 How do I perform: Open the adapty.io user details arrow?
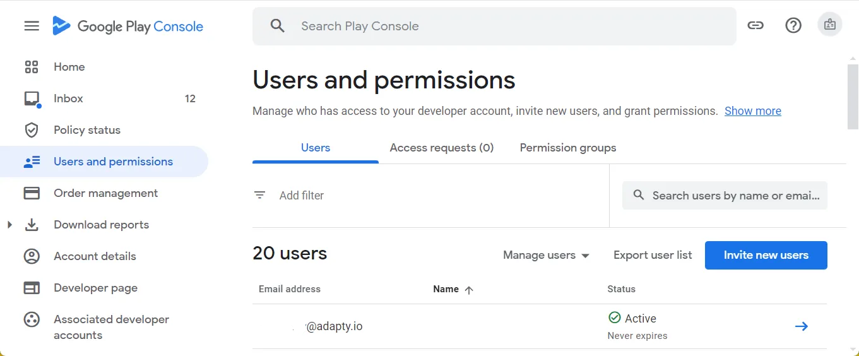[x=801, y=326]
